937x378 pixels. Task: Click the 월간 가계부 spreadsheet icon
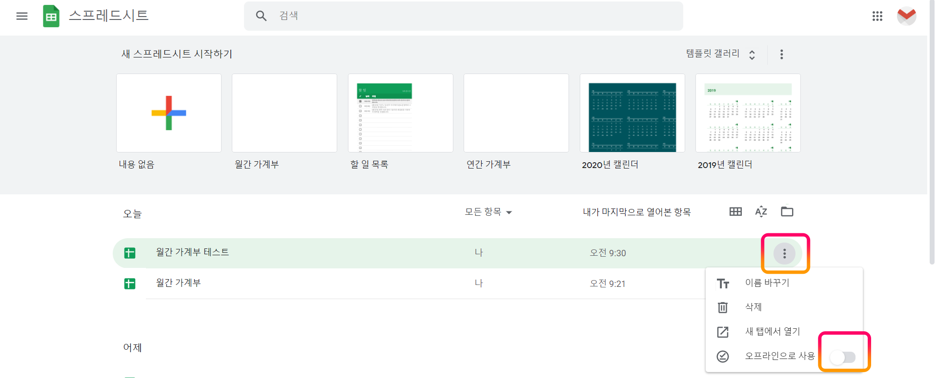(x=130, y=283)
